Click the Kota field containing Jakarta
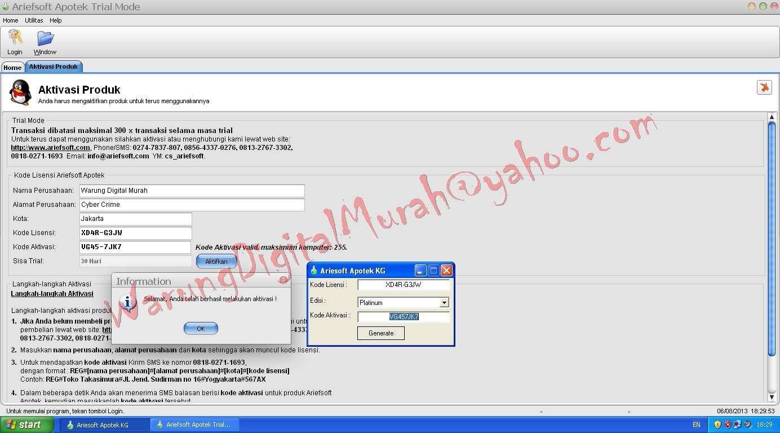Screen dimensions: 780x433 (136, 219)
